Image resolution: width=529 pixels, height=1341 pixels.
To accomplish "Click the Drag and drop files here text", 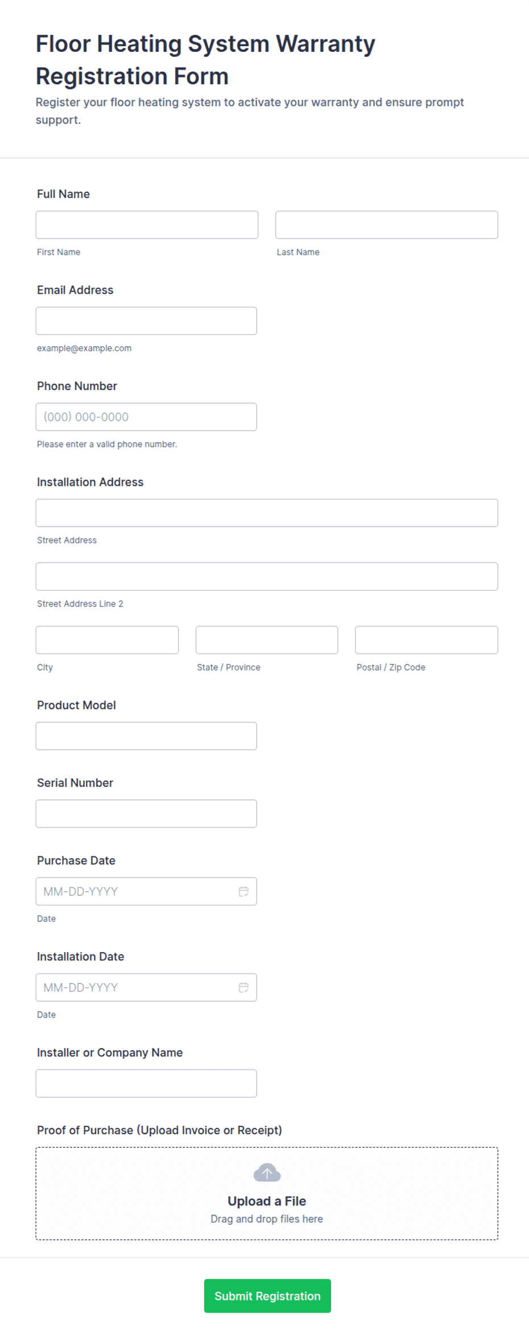I will [267, 1219].
